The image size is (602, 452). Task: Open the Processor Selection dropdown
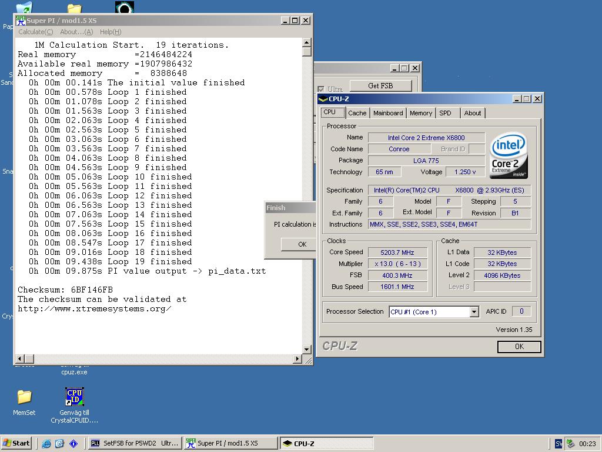[474, 312]
